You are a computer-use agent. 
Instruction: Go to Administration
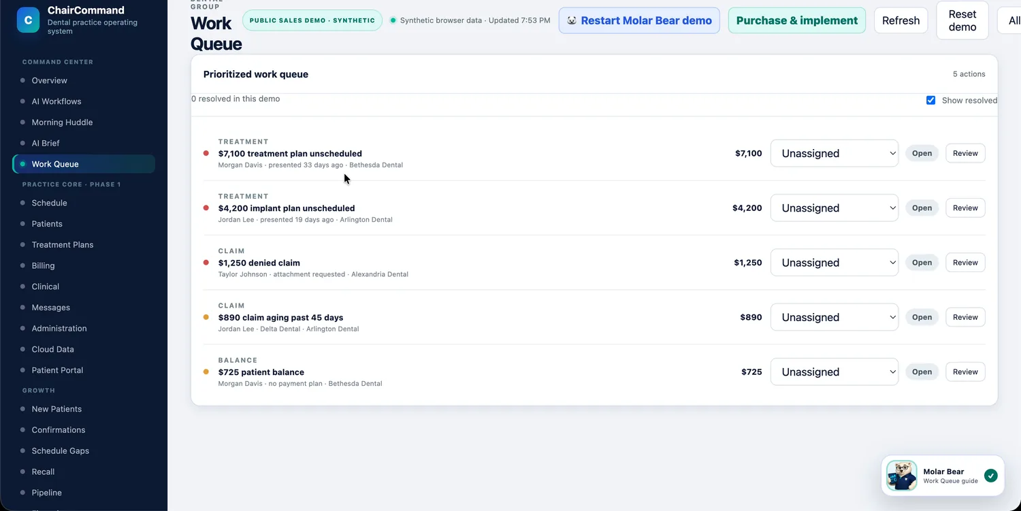(x=84, y=328)
